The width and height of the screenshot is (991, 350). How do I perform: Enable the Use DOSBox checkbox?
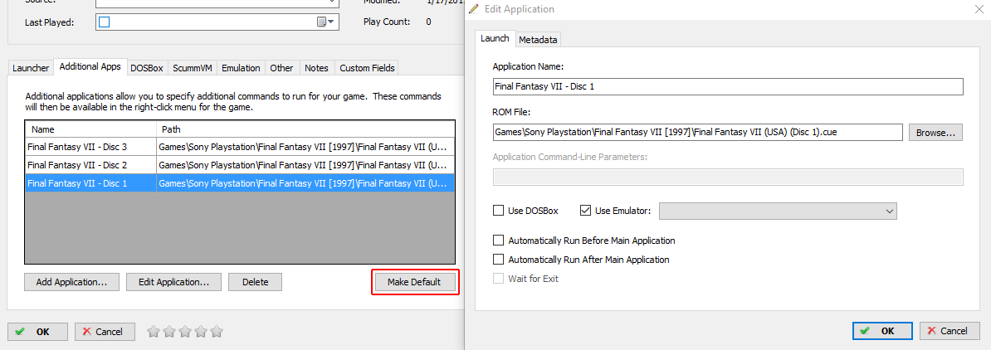(x=498, y=211)
